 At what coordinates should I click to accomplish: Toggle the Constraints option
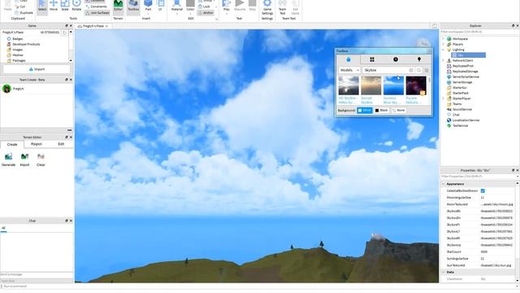[97, 7]
